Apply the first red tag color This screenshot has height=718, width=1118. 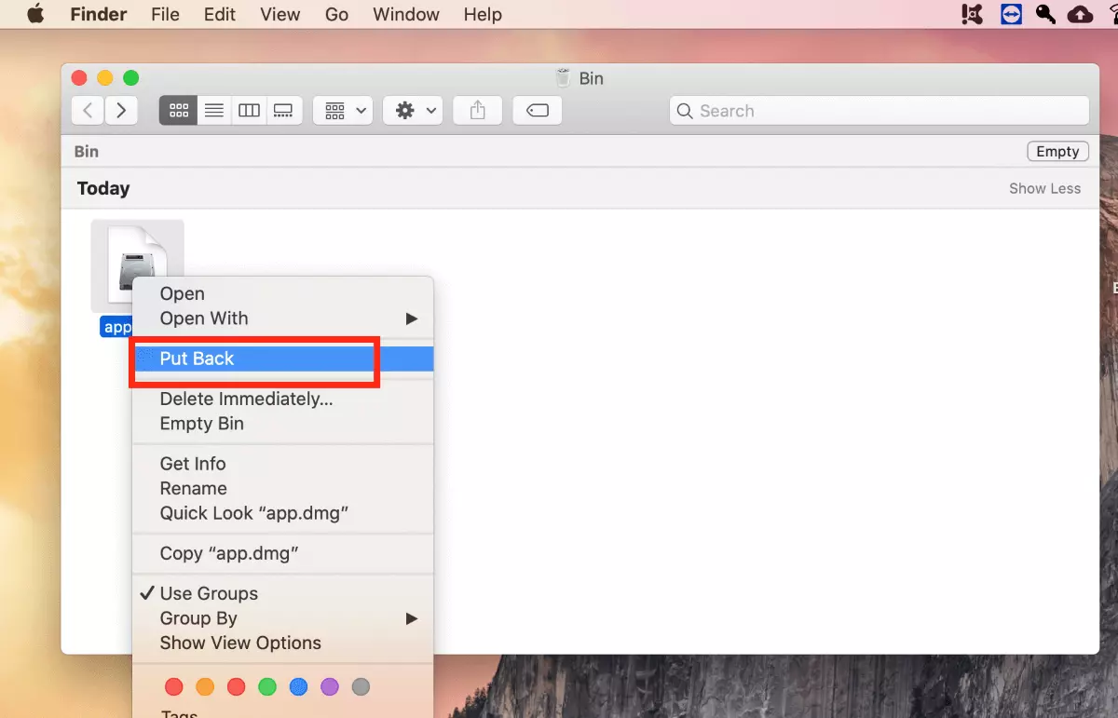[174, 687]
